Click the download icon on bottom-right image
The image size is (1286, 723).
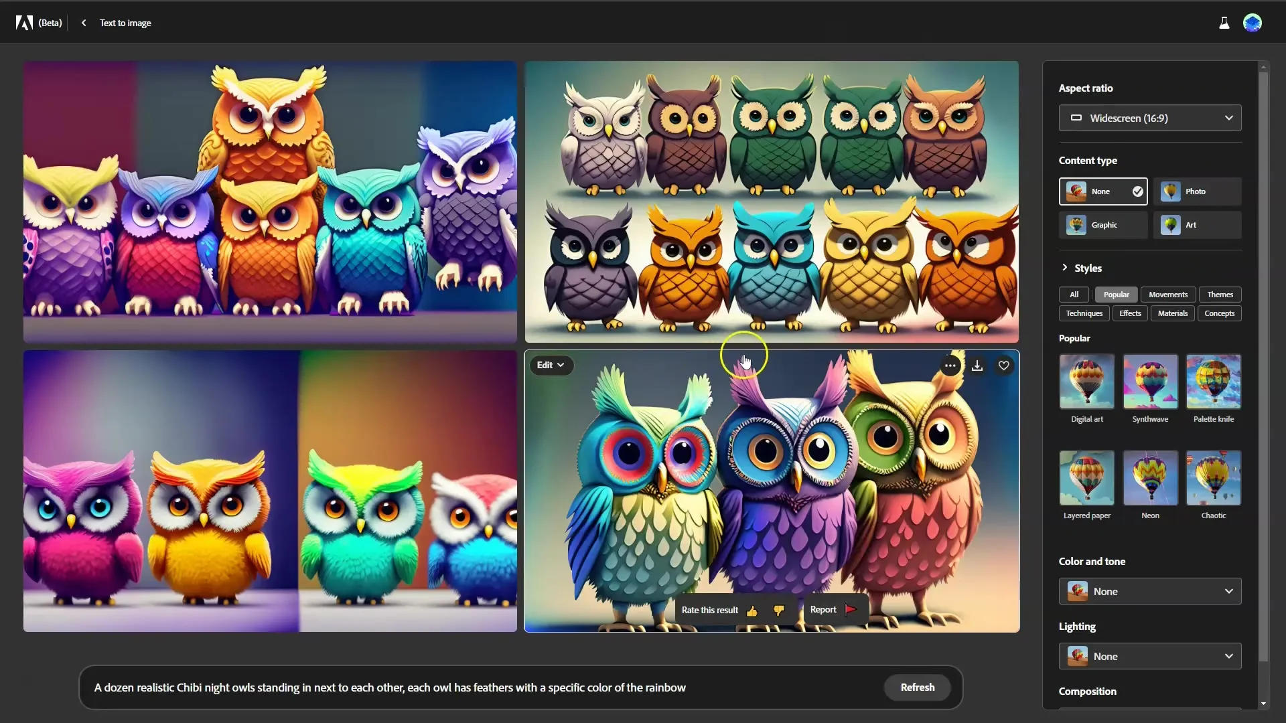978,365
